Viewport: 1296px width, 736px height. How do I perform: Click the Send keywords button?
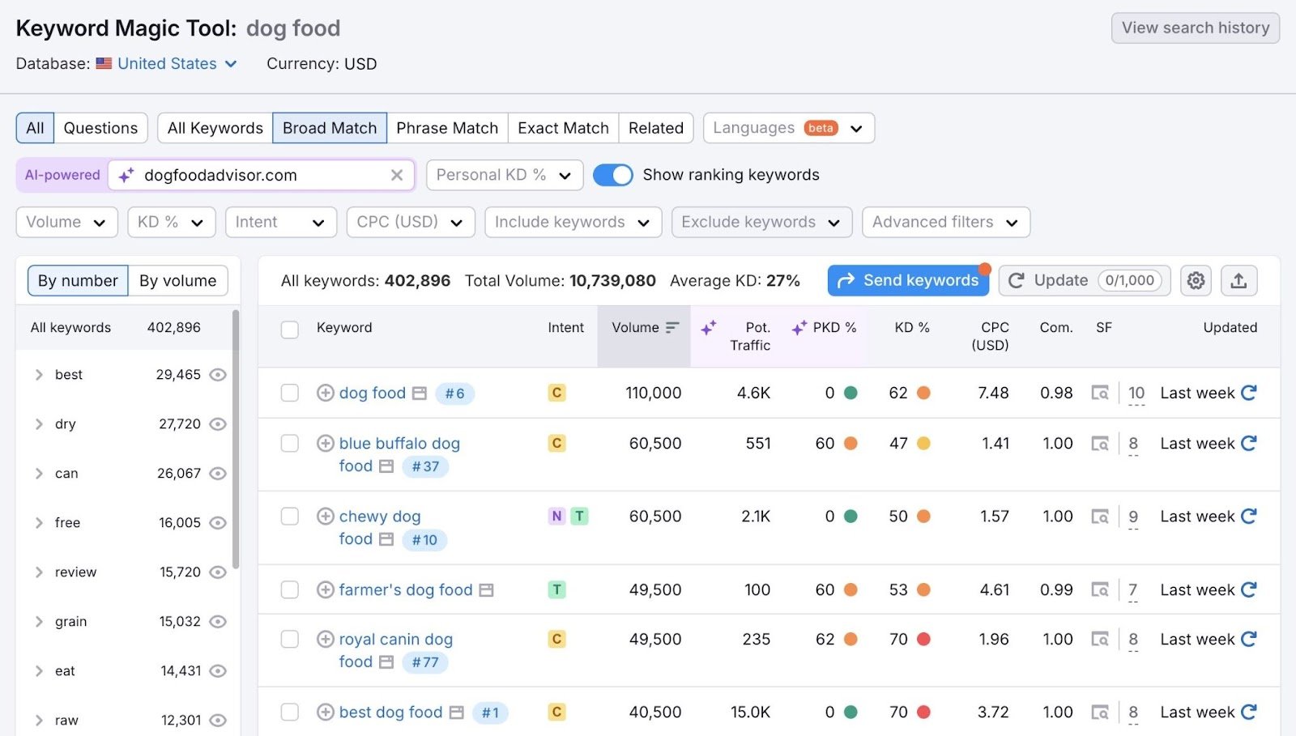[x=908, y=280]
